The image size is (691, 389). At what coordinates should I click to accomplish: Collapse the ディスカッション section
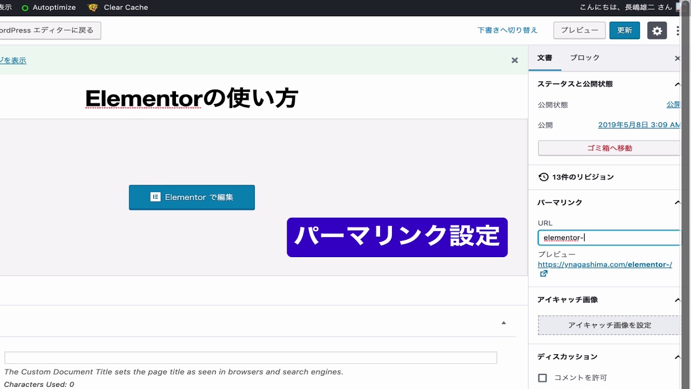point(678,357)
